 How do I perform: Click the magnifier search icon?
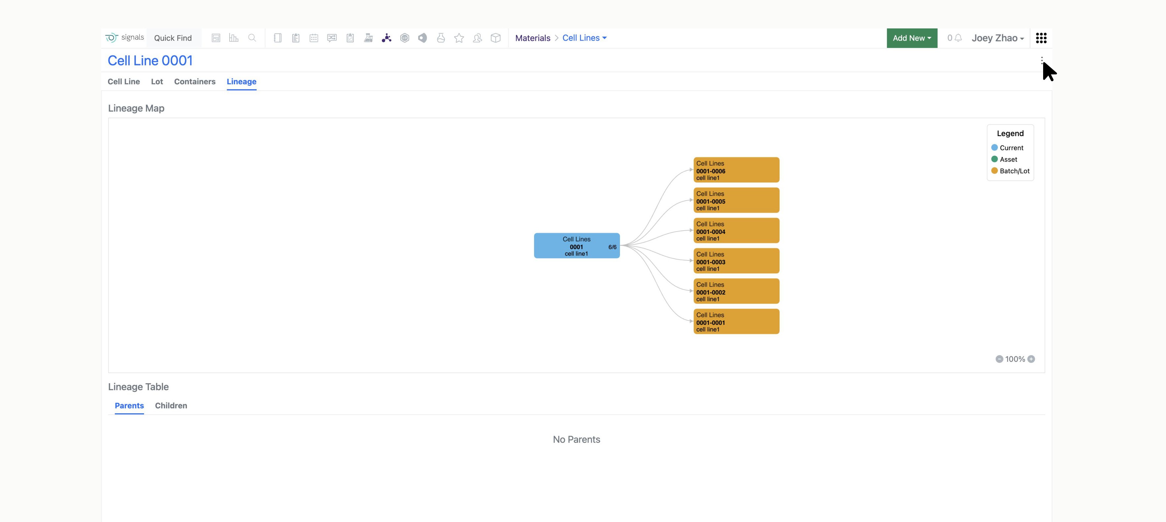click(x=252, y=38)
